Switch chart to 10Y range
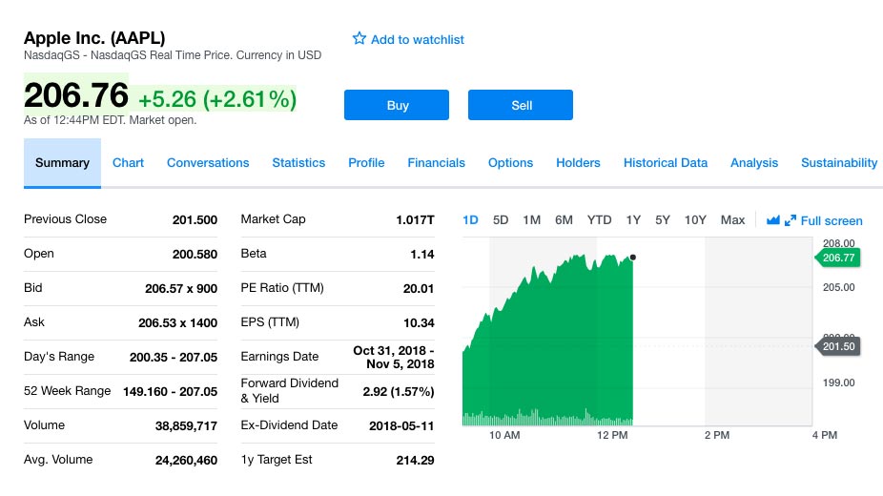 pos(695,220)
